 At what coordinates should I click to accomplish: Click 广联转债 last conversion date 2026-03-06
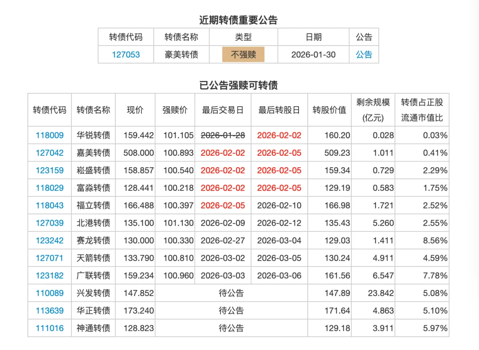click(x=279, y=275)
